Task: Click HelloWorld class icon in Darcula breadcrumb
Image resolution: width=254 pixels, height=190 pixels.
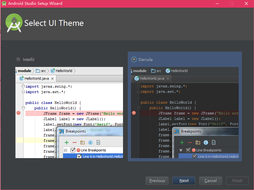Action: pos(168,71)
